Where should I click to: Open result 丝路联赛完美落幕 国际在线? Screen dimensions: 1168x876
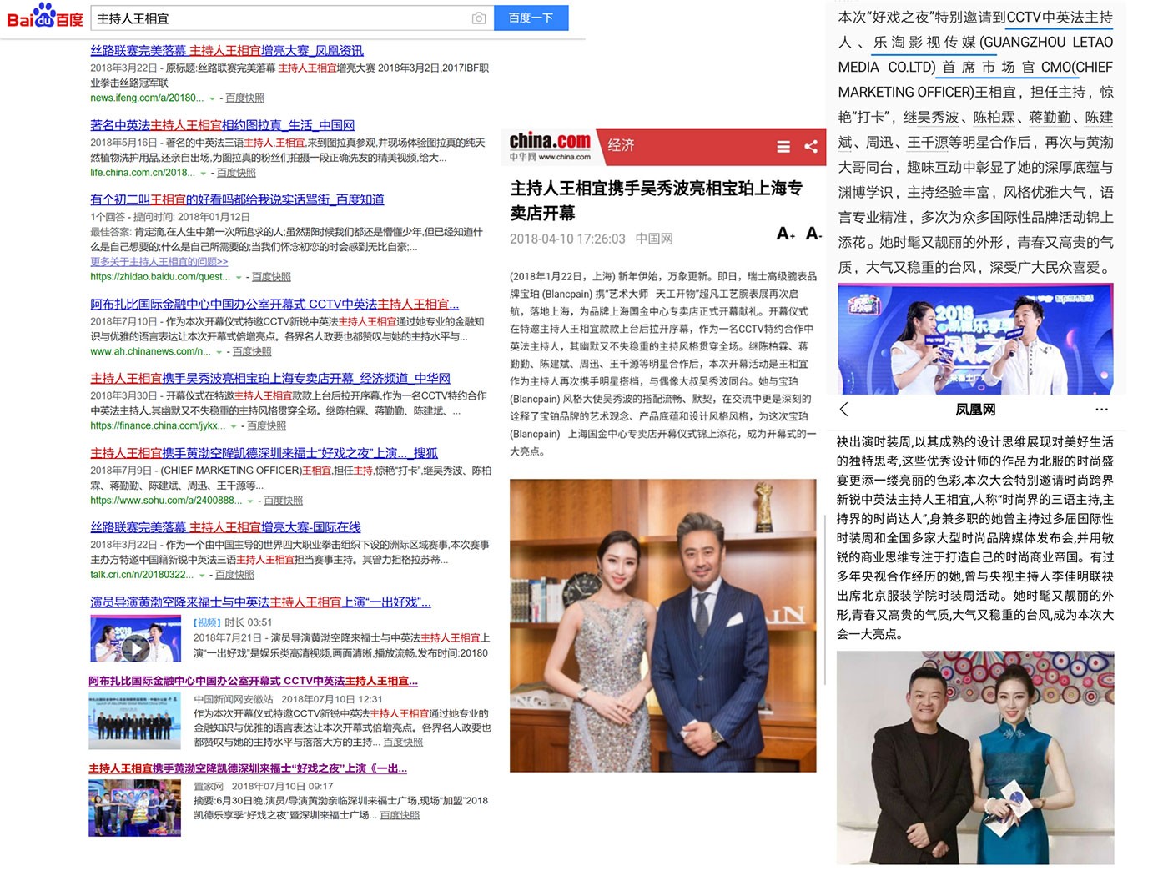pos(225,527)
